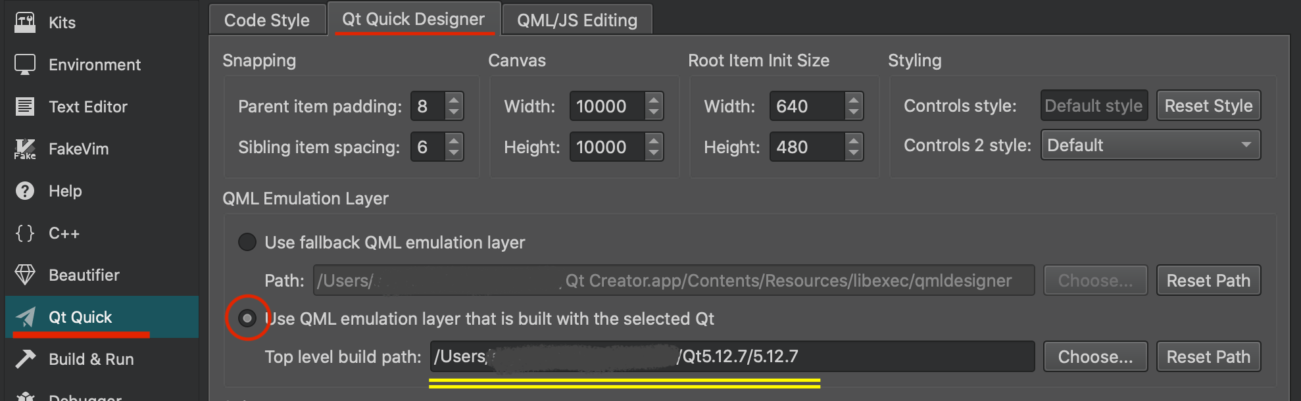Screen dimensions: 1301x401
Task: Enable the fallback QML emulation layer
Action: coord(247,242)
